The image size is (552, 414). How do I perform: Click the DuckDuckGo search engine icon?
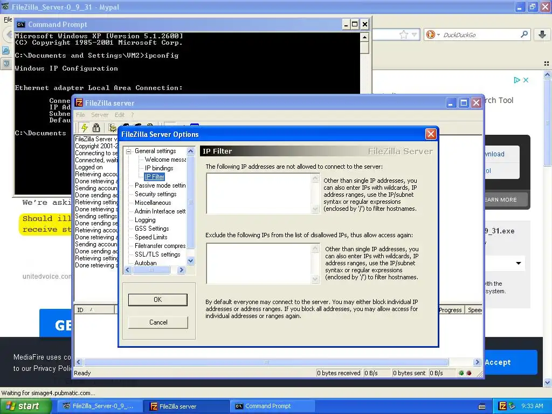(430, 34)
